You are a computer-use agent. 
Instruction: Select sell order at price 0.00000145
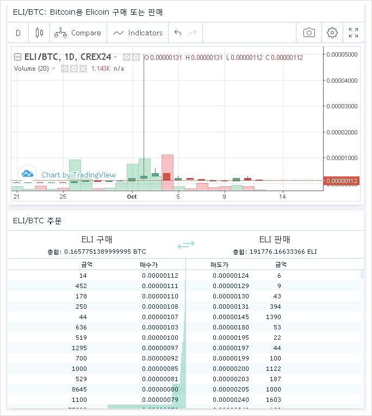[x=273, y=317]
